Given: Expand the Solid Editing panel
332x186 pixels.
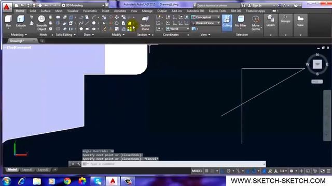Looking at the screenshot, I should pos(66,35).
